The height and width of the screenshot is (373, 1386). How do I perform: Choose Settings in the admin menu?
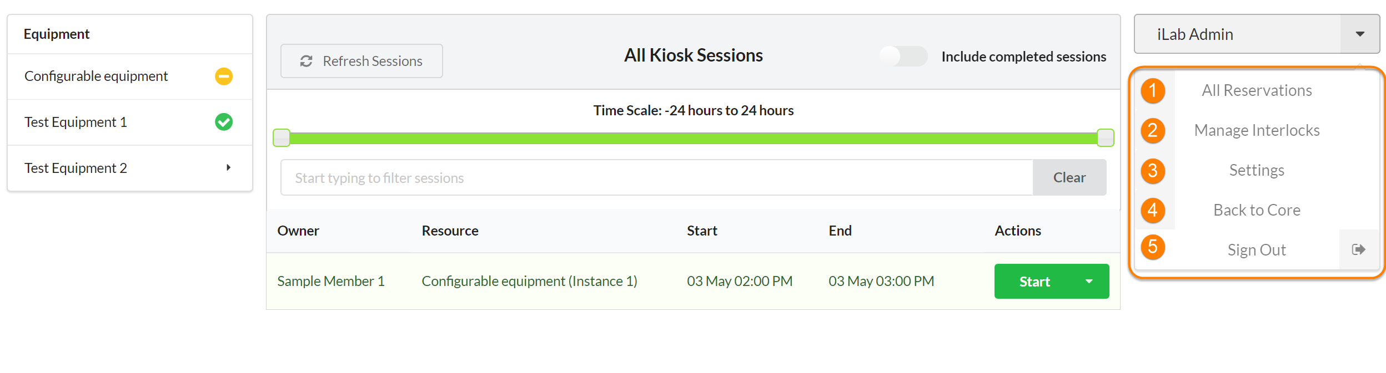pos(1257,170)
